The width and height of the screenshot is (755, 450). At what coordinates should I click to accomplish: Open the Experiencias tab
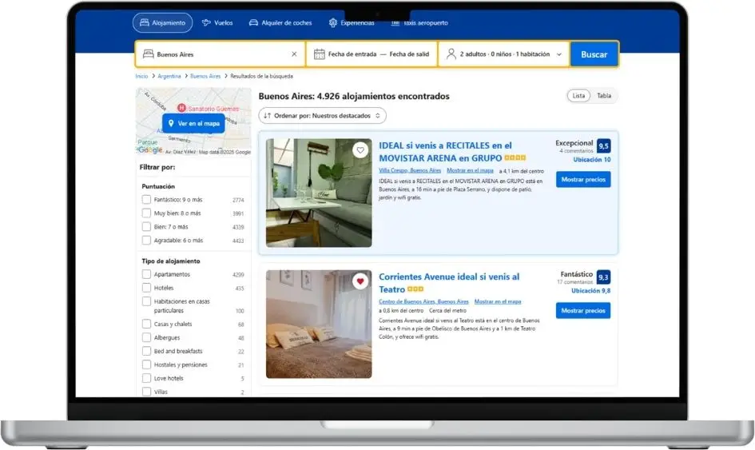click(352, 22)
